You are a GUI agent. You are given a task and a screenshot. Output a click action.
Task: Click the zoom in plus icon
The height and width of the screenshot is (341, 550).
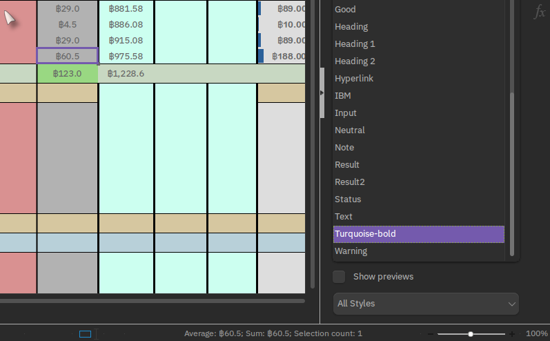pyautogui.click(x=512, y=334)
